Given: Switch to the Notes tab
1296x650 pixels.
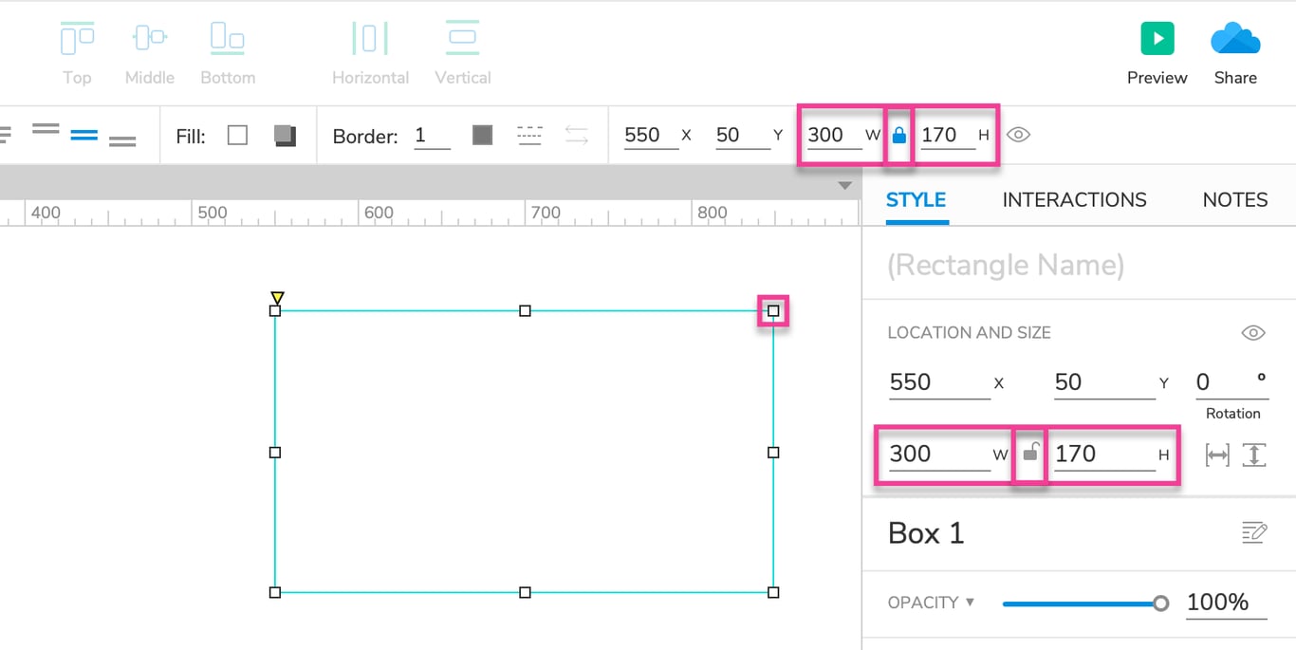Looking at the screenshot, I should 1235,200.
